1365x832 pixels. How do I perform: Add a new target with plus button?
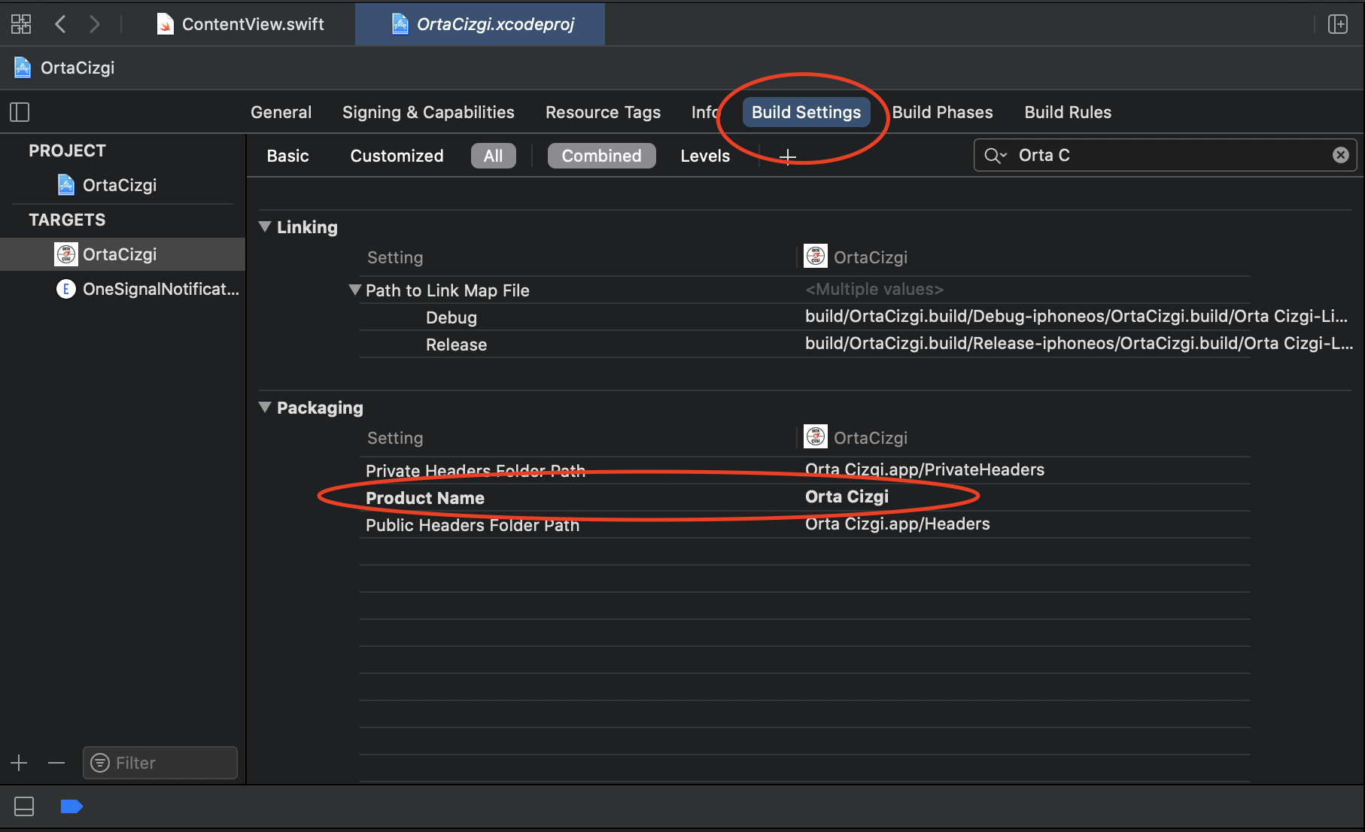click(x=19, y=763)
